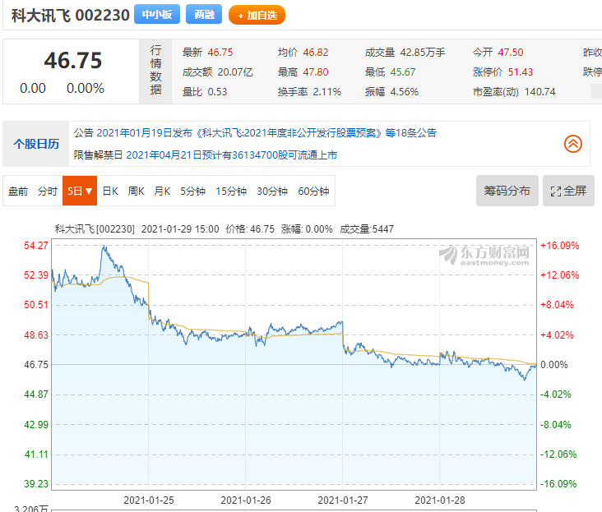This screenshot has width=602, height=512.
Task: Collapse the 个股日历 panel with the orange chevron icon
Action: point(573,144)
